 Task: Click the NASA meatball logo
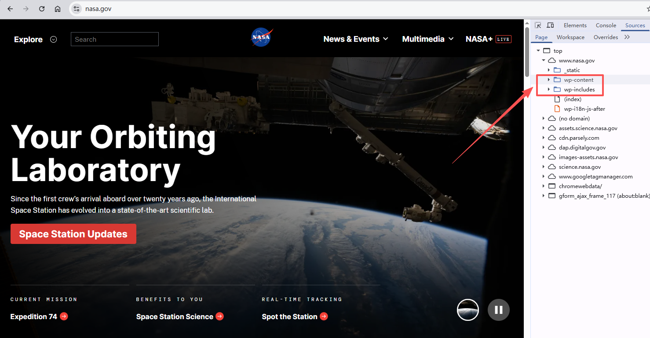pos(262,37)
